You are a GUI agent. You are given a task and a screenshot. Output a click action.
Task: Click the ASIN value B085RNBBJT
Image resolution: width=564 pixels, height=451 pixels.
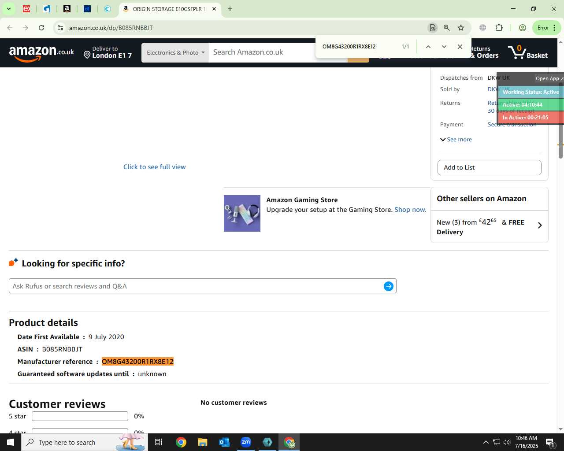pyautogui.click(x=62, y=349)
